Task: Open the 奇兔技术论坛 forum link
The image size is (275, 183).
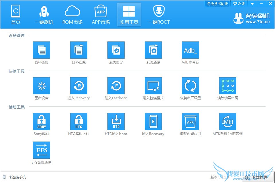Action: pyautogui.click(x=218, y=4)
